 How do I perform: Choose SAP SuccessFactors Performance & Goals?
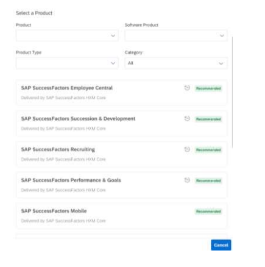coord(121,185)
